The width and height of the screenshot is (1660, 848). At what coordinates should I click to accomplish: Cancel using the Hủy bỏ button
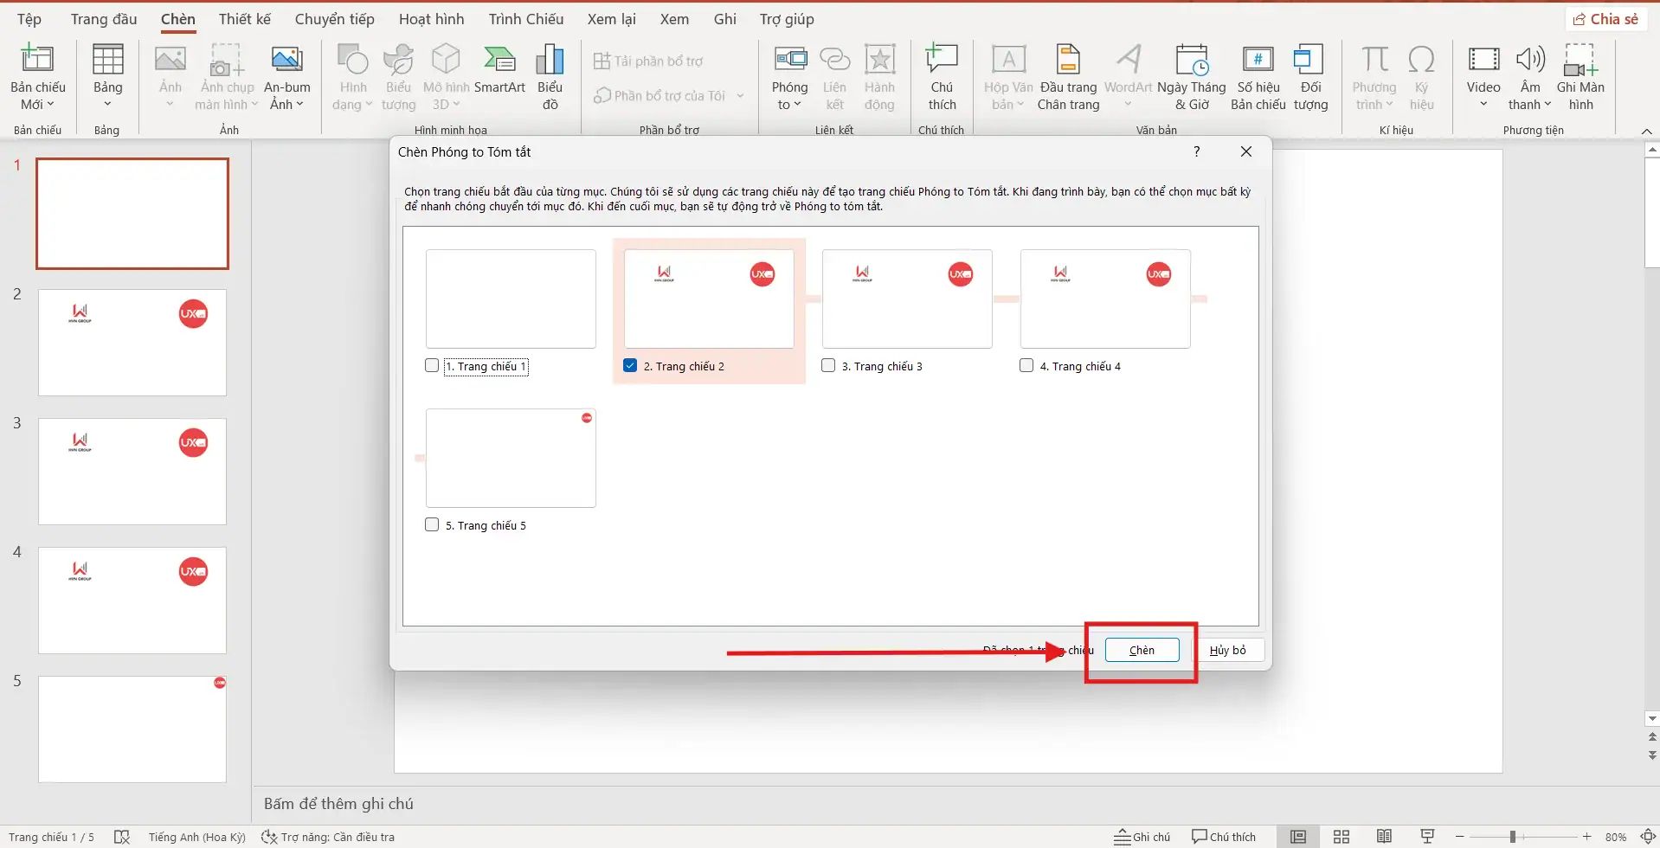(x=1229, y=649)
